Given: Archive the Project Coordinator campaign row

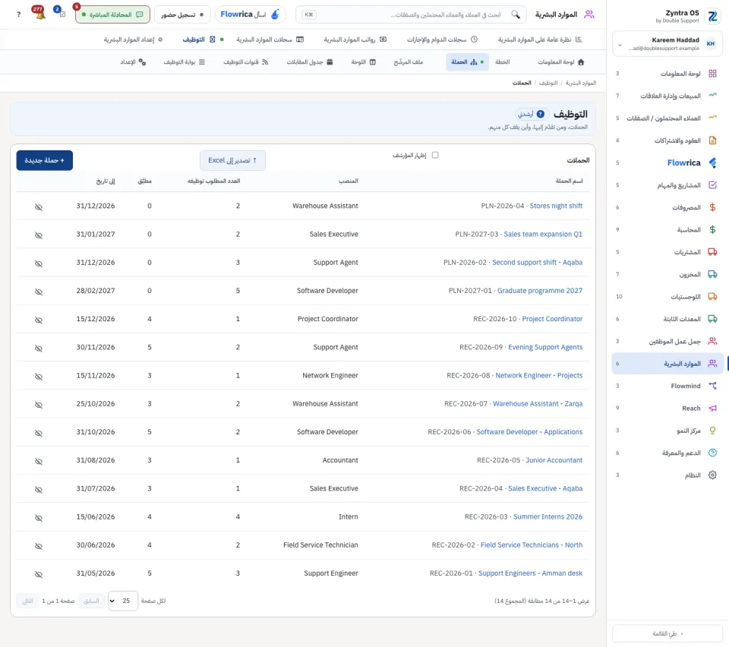Looking at the screenshot, I should pyautogui.click(x=39, y=320).
